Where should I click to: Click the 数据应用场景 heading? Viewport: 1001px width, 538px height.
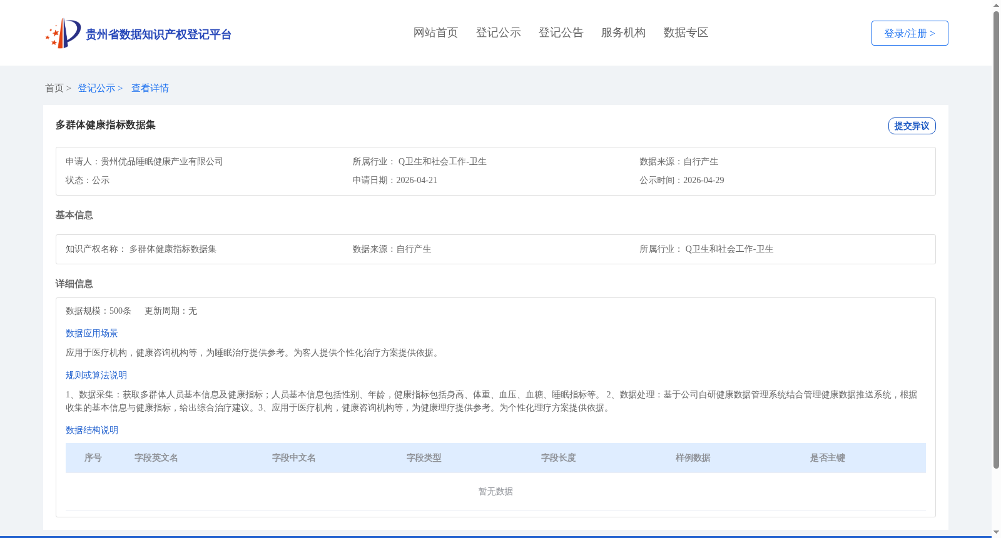[x=92, y=333]
